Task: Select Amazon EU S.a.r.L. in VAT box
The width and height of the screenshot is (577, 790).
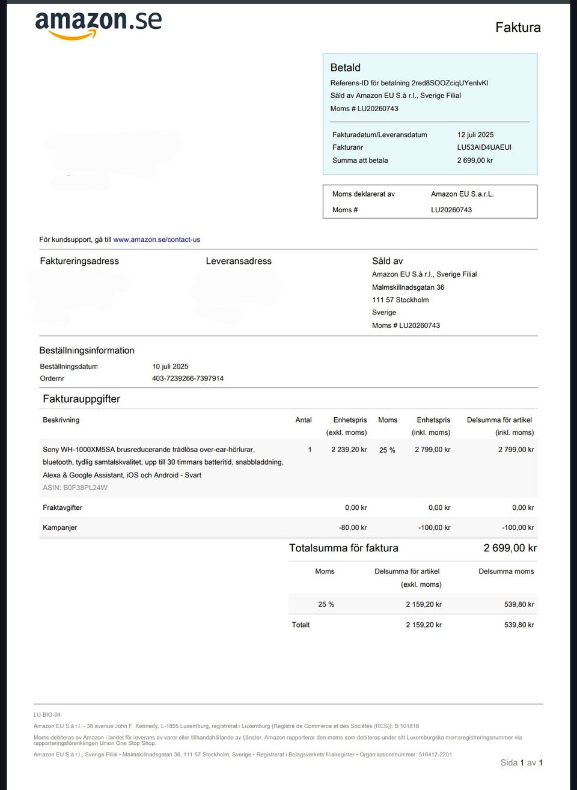Action: 462,194
